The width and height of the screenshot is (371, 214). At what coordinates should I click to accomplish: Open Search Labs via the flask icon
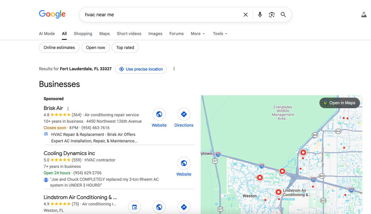tap(364, 14)
